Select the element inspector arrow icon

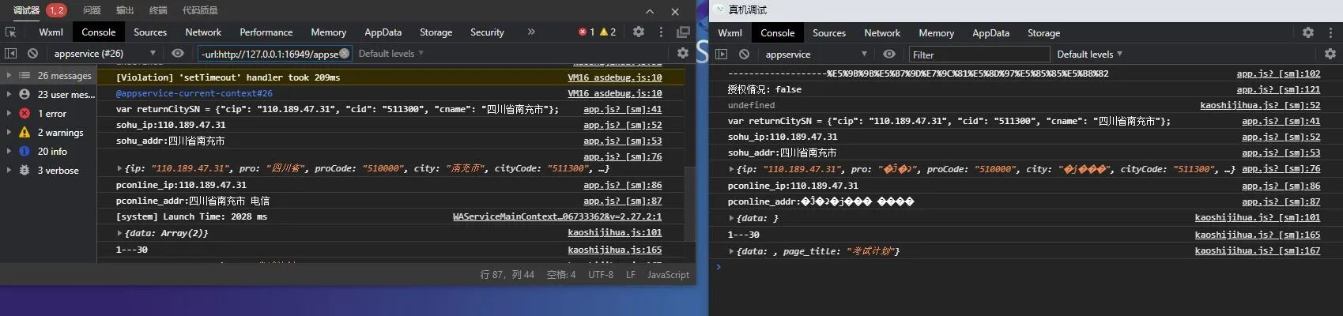click(11, 32)
